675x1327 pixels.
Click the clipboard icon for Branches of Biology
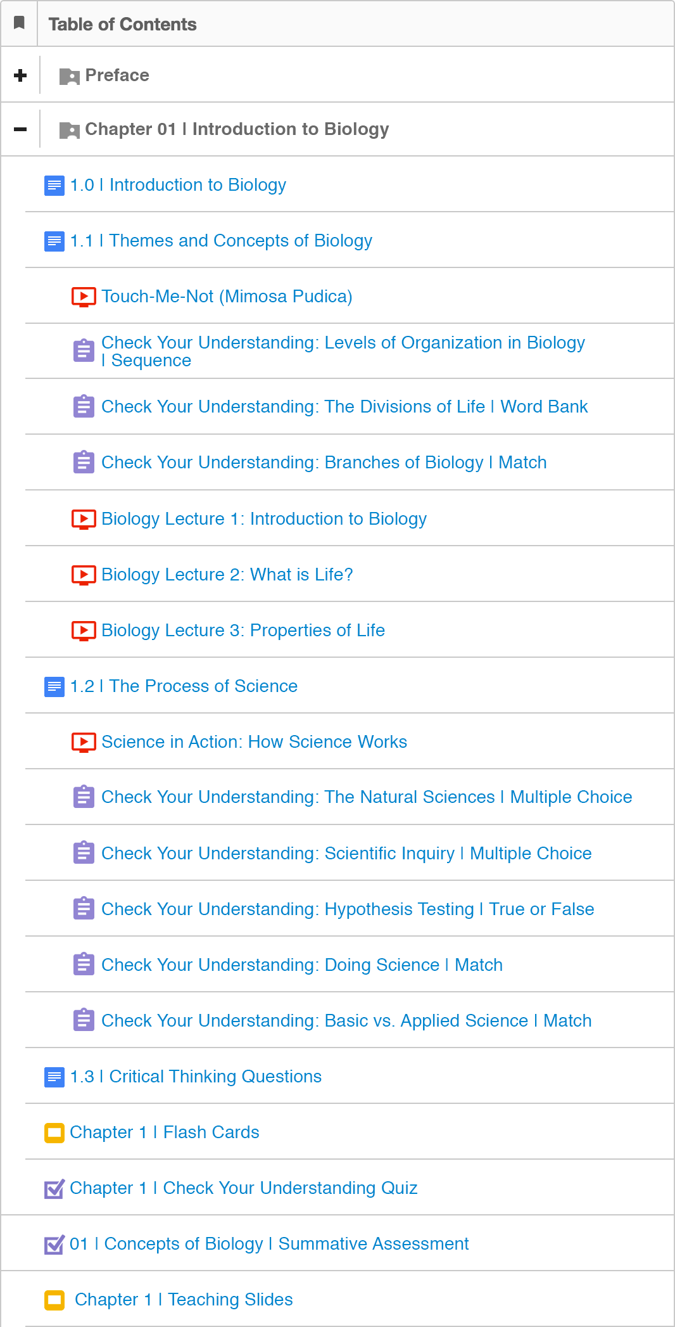[x=84, y=463]
